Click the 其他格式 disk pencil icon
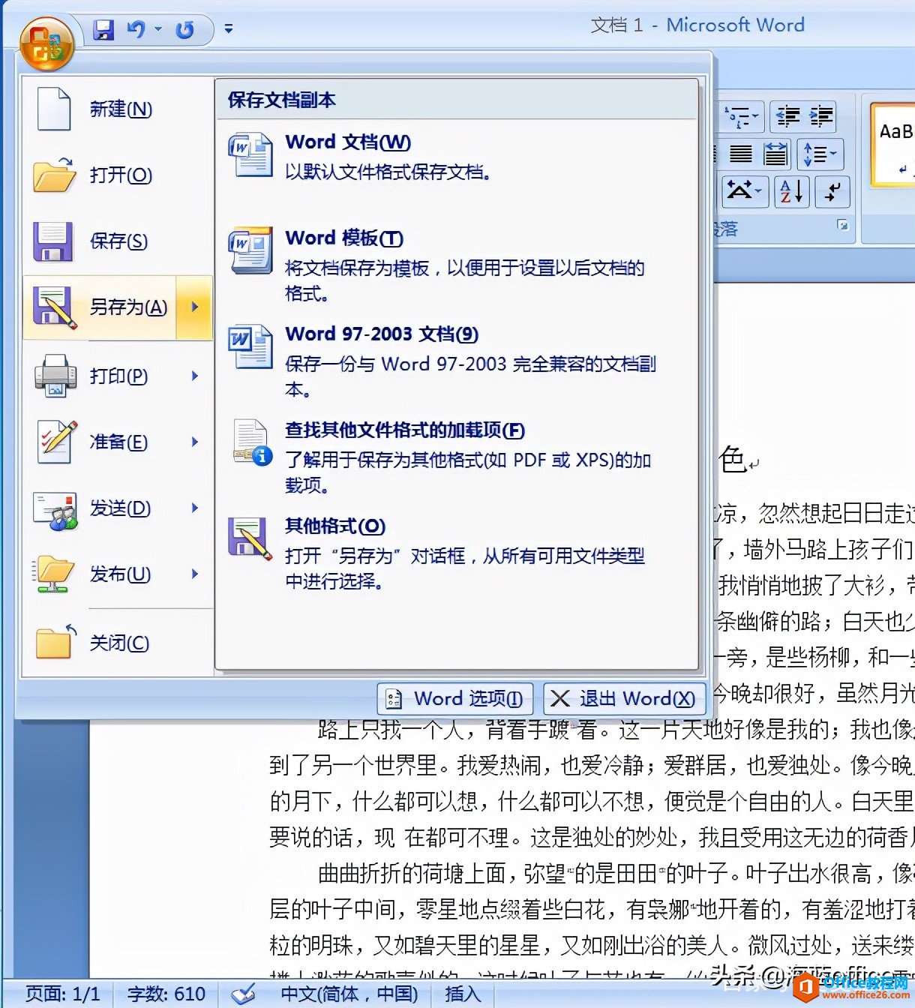Viewport: 915px width, 1008px height. coord(250,538)
